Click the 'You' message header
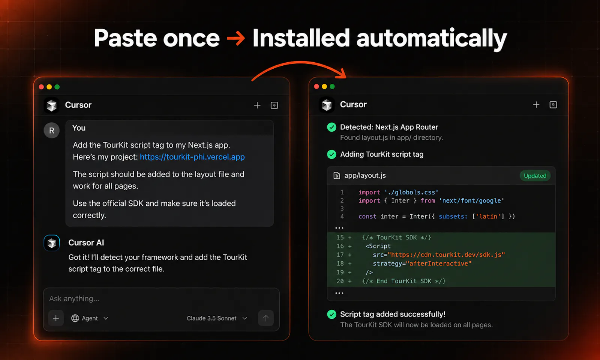Screen dimensions: 600x360 pyautogui.click(x=79, y=128)
